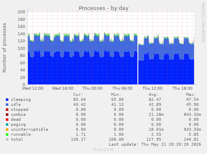The width and height of the screenshot is (207, 154).
Task: Click zombie maximum value 843.33m
Action: (x=192, y=115)
